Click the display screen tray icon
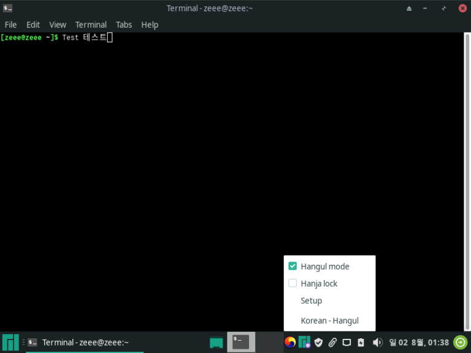 (x=347, y=342)
